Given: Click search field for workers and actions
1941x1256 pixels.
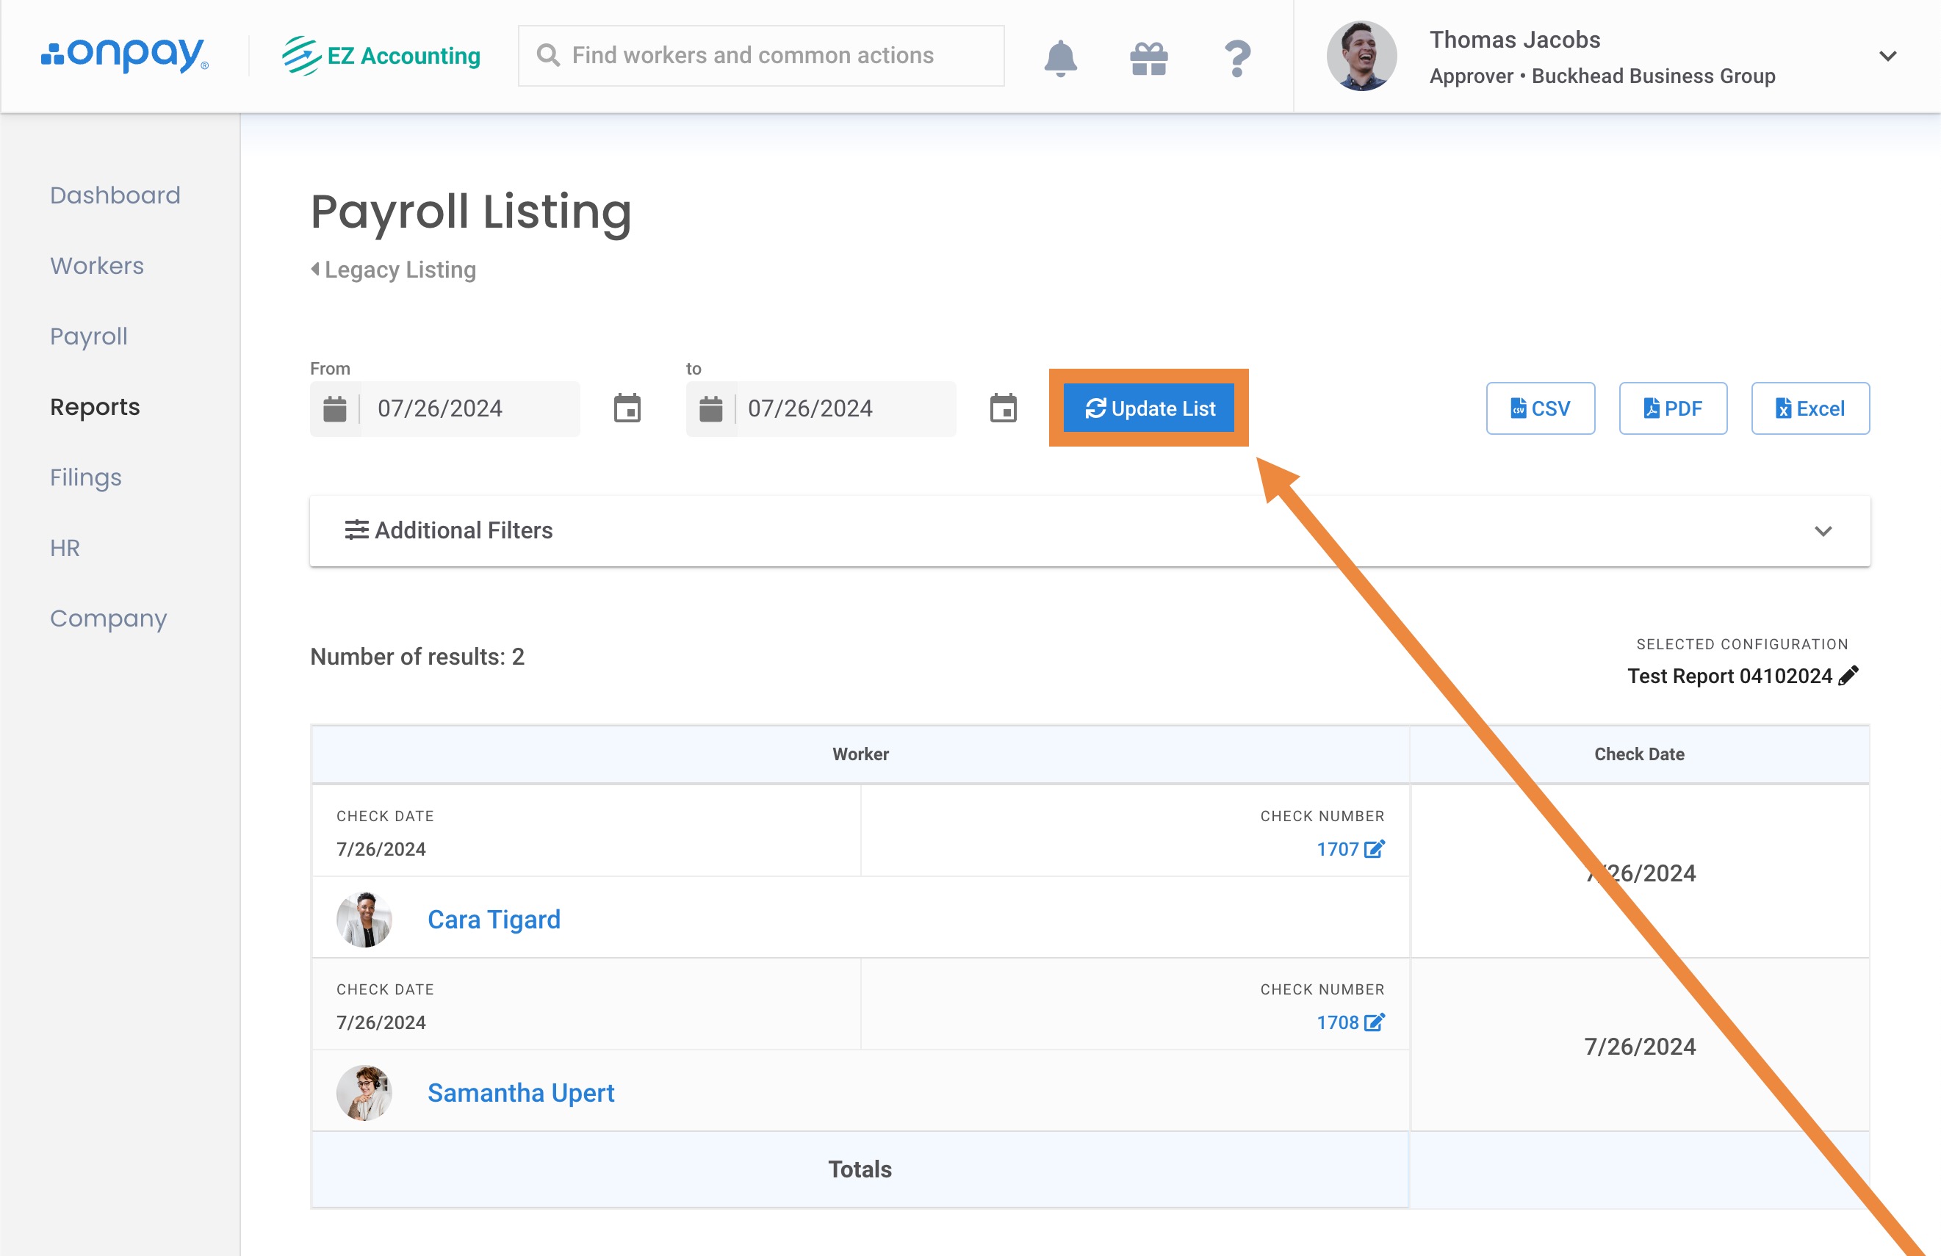Looking at the screenshot, I should pos(761,56).
